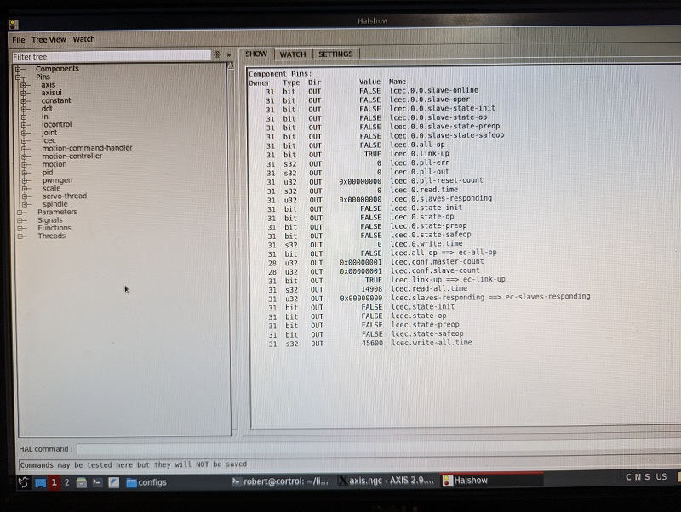Expand the axisui pins node
Screen dimensions: 681x512
click(x=24, y=94)
